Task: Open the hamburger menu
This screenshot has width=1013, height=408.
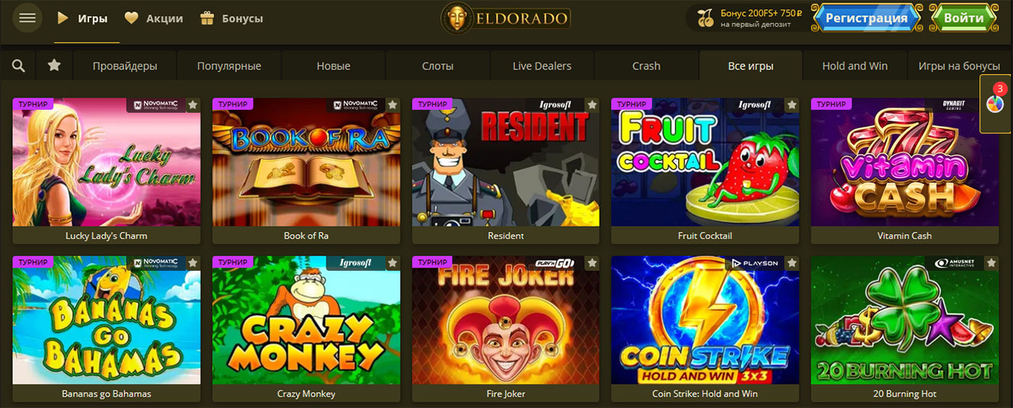Action: click(27, 18)
